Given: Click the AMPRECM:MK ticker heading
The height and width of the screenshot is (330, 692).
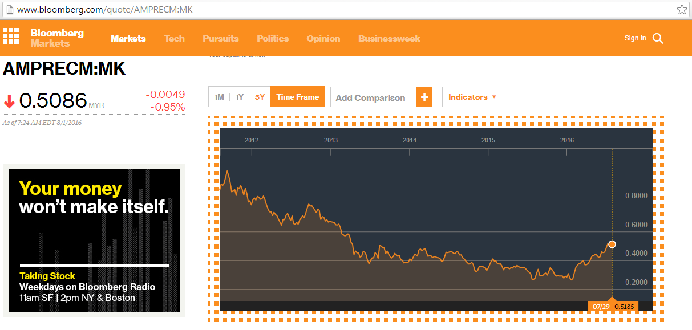Looking at the screenshot, I should click(64, 68).
